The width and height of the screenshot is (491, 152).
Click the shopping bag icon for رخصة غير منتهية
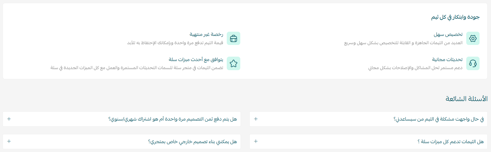point(234,38)
